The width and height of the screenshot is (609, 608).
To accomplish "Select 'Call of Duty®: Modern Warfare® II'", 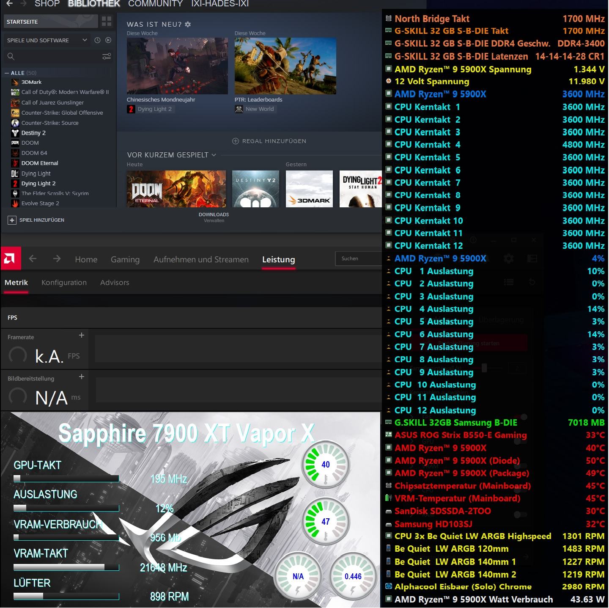I will tap(65, 92).
